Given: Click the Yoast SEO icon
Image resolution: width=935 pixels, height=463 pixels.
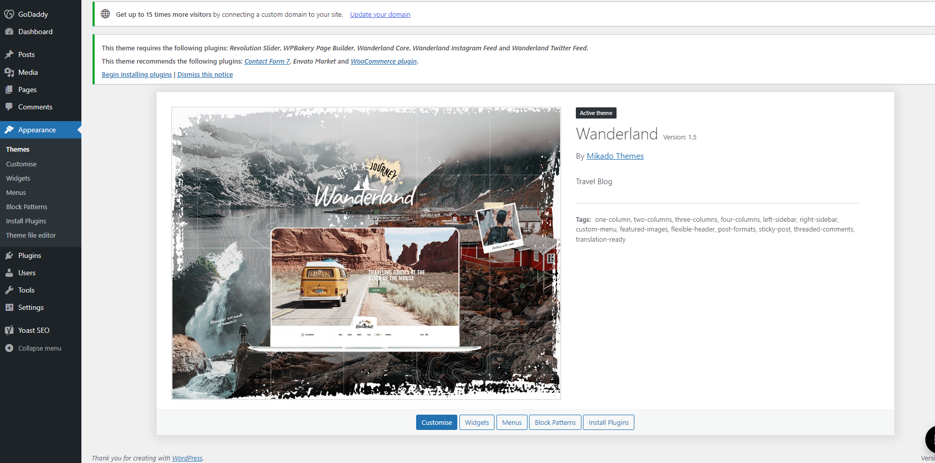Looking at the screenshot, I should (x=9, y=330).
